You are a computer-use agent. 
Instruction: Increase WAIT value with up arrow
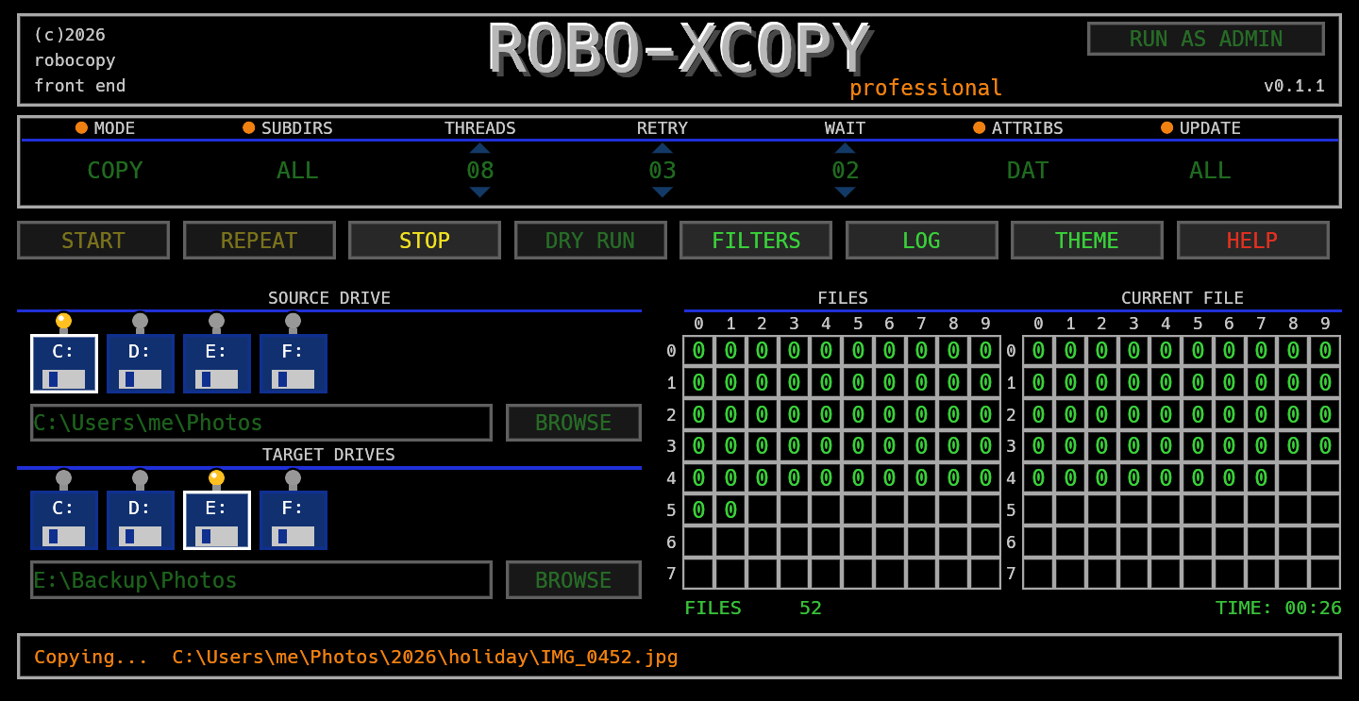click(x=845, y=148)
